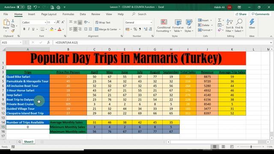The width and height of the screenshot is (274, 154).
Task: Apply the Fill Color bucket
Action: tap(51, 29)
